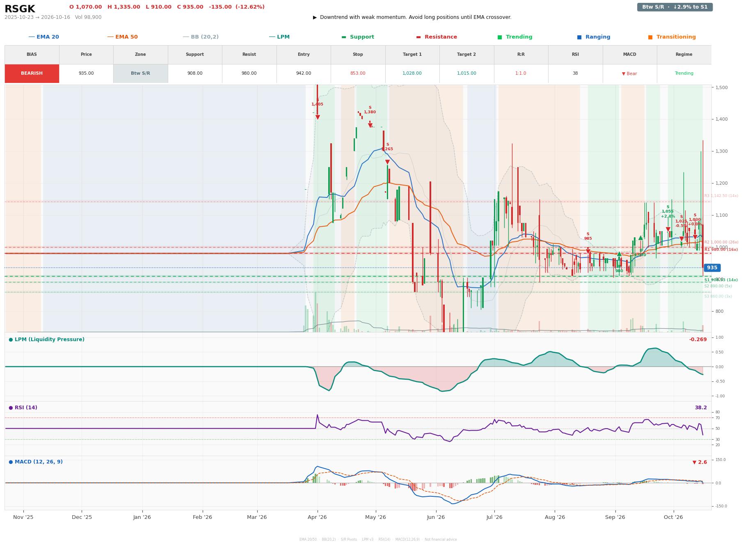
Task: Click the Btw S/R zone table cell
Action: (x=140, y=73)
